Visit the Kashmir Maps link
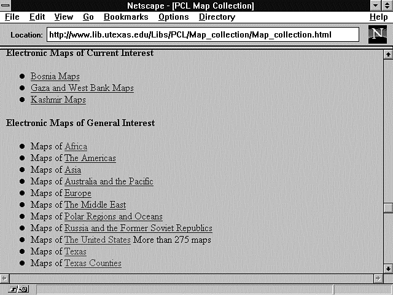The image size is (393, 295). tap(58, 100)
